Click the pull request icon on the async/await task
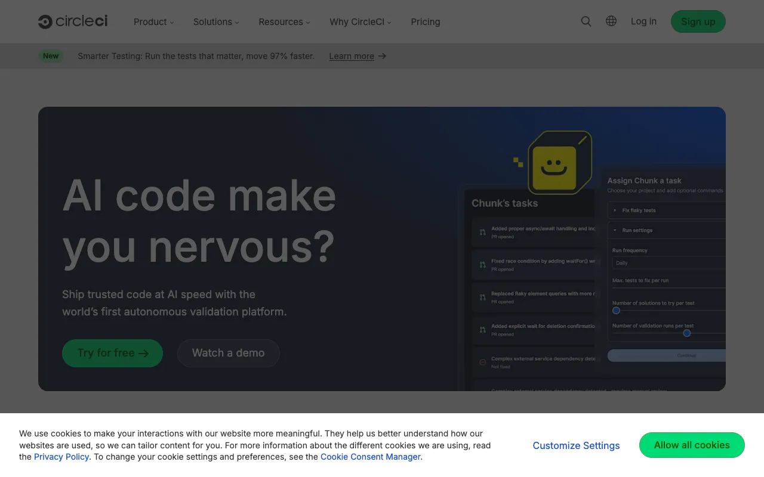 [482, 233]
